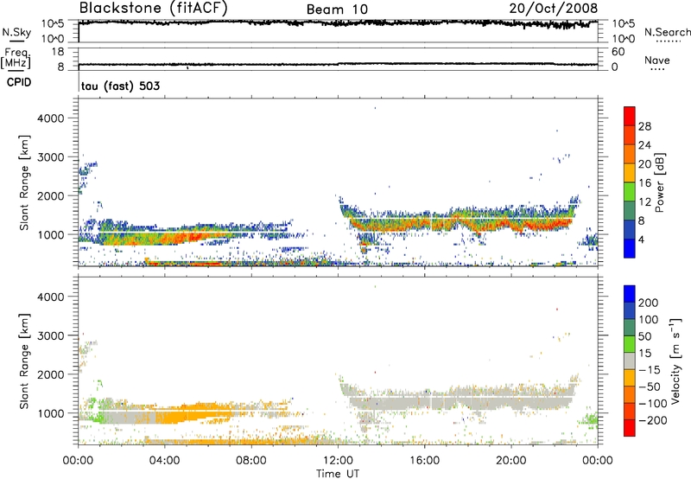The width and height of the screenshot is (691, 479).
Task: Click the velocity panel 'Slant Range [km]' label
Action: click(24, 361)
